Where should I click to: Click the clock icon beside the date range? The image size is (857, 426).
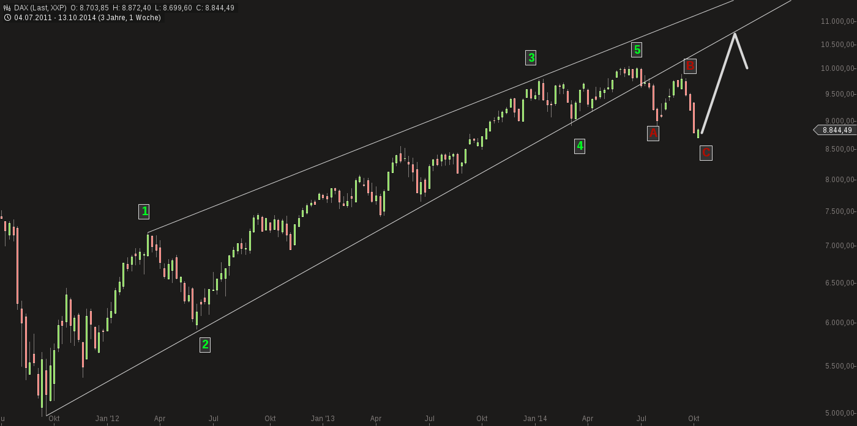7,18
